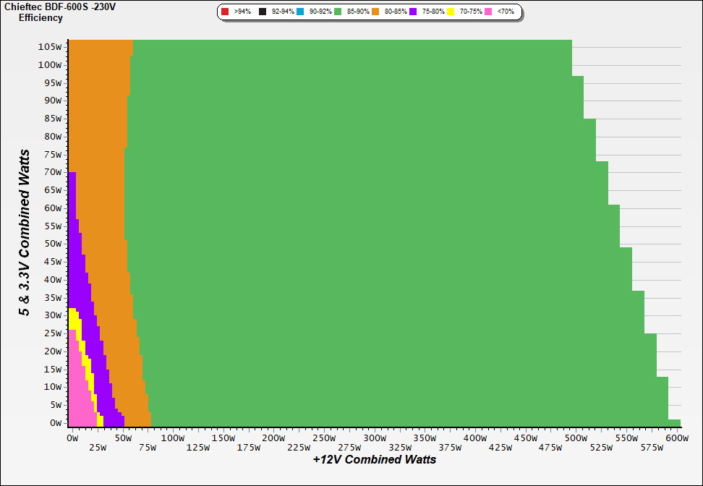Select the blue 90-92% legend swatch
The width and height of the screenshot is (703, 486).
click(300, 12)
